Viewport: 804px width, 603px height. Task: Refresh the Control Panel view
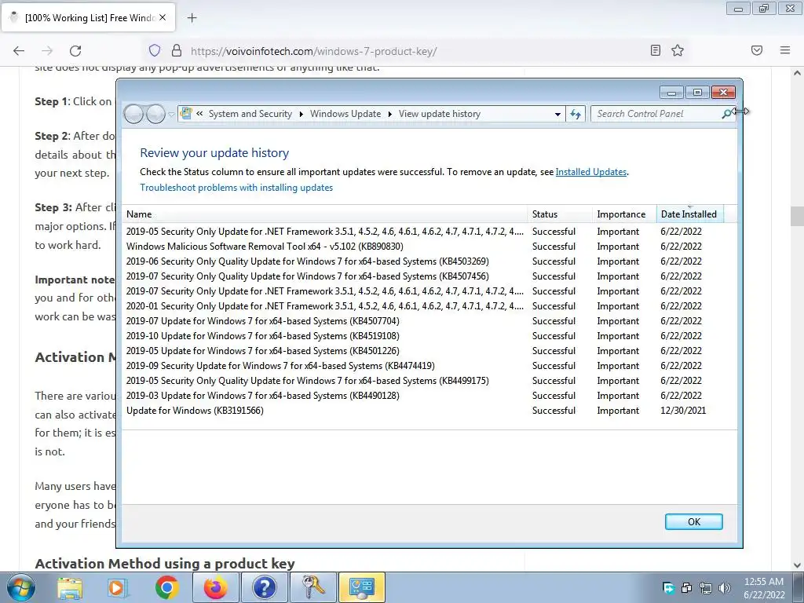[x=576, y=114]
